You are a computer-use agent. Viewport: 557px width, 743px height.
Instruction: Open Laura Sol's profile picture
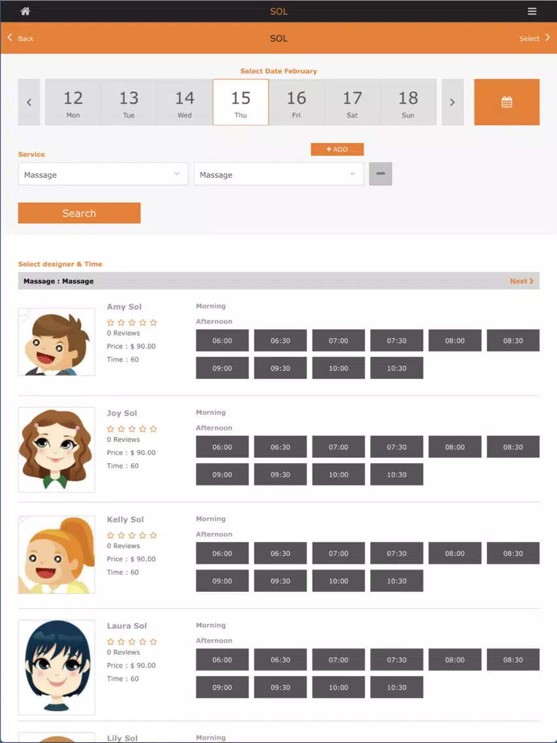pyautogui.click(x=56, y=667)
